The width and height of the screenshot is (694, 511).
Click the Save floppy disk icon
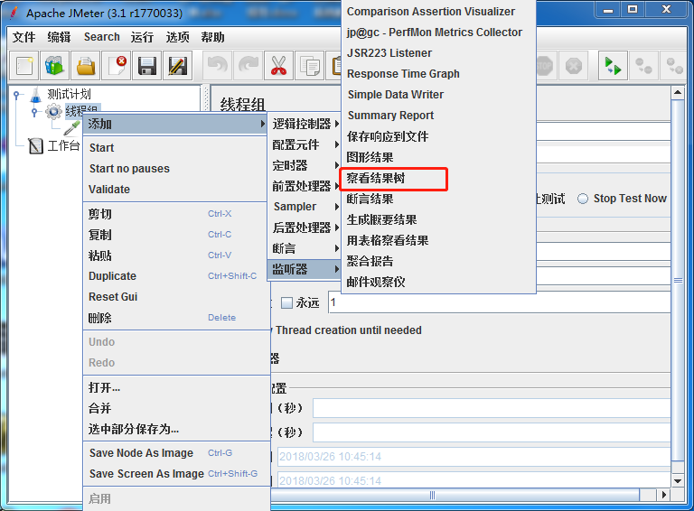click(x=147, y=66)
